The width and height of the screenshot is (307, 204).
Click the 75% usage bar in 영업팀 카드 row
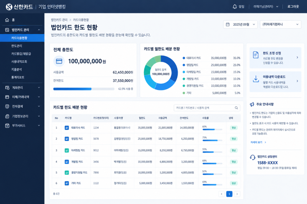[x=212, y=140]
